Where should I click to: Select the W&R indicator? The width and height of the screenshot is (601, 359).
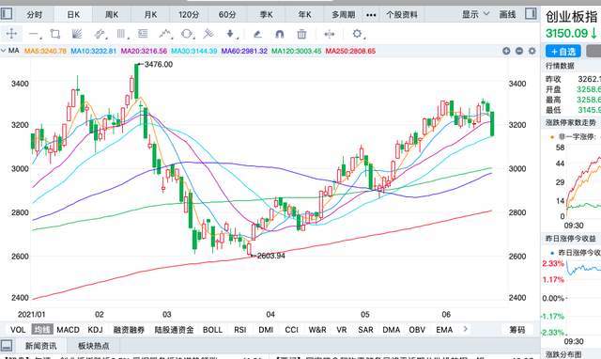tap(317, 330)
